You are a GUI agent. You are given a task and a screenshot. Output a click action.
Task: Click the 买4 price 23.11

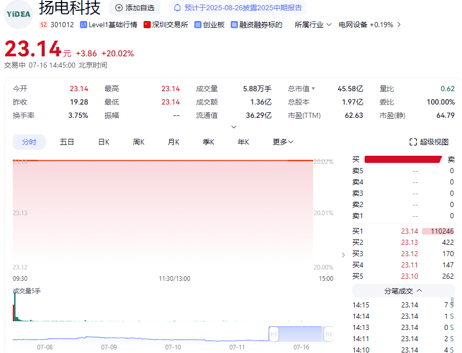[410, 265]
